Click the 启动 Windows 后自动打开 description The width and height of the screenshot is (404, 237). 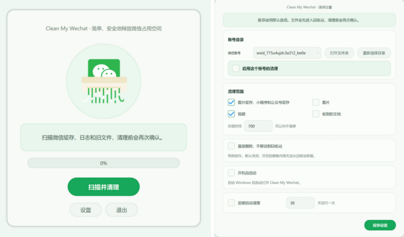click(x=264, y=182)
